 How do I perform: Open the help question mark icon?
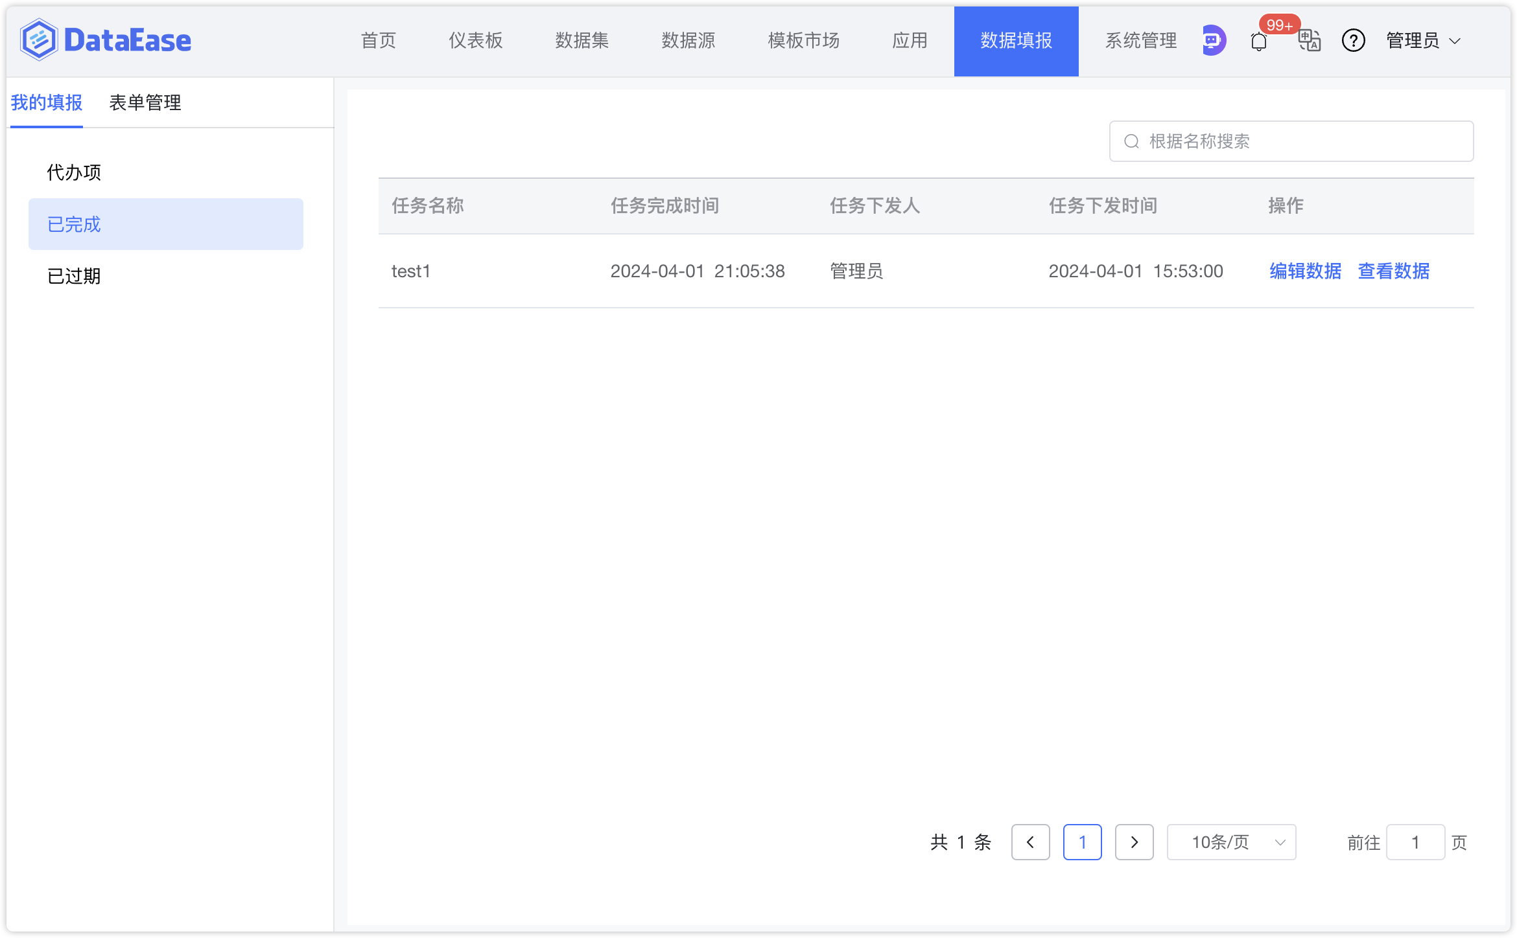[1354, 40]
